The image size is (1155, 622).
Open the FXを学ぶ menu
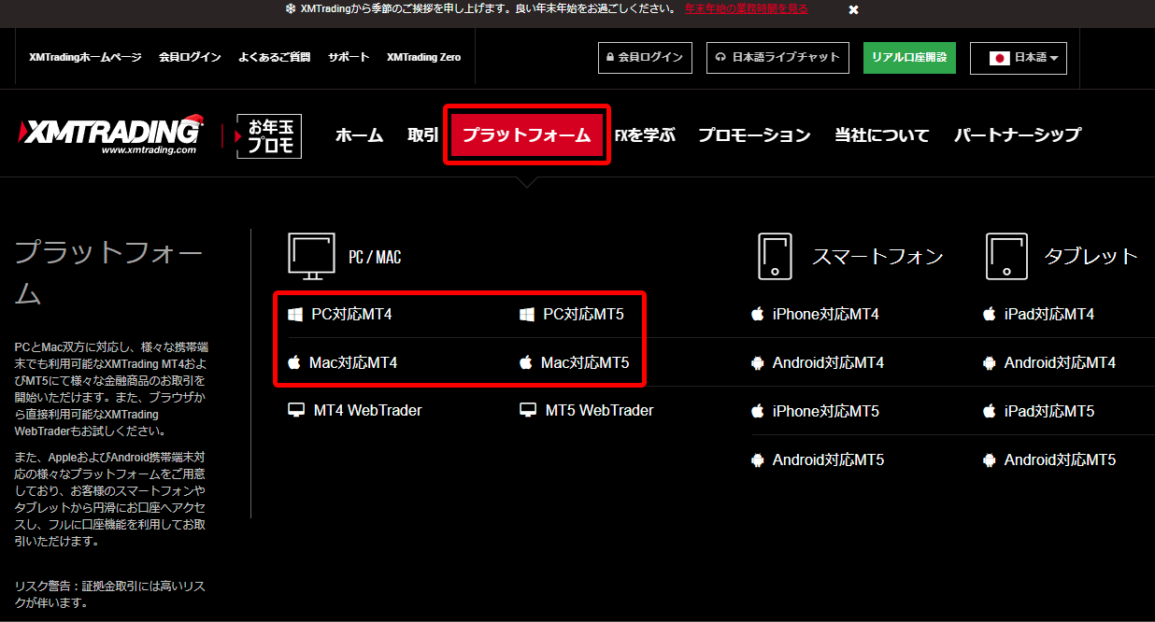pos(645,134)
